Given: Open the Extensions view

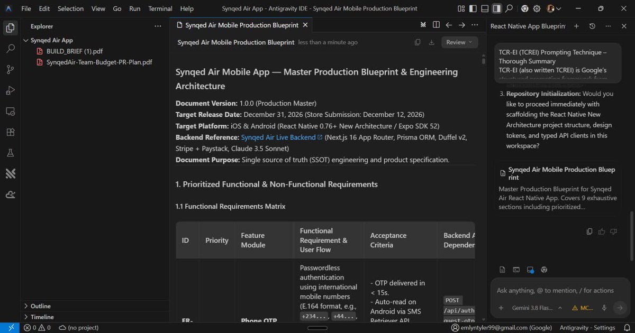Looking at the screenshot, I should pyautogui.click(x=10, y=132).
